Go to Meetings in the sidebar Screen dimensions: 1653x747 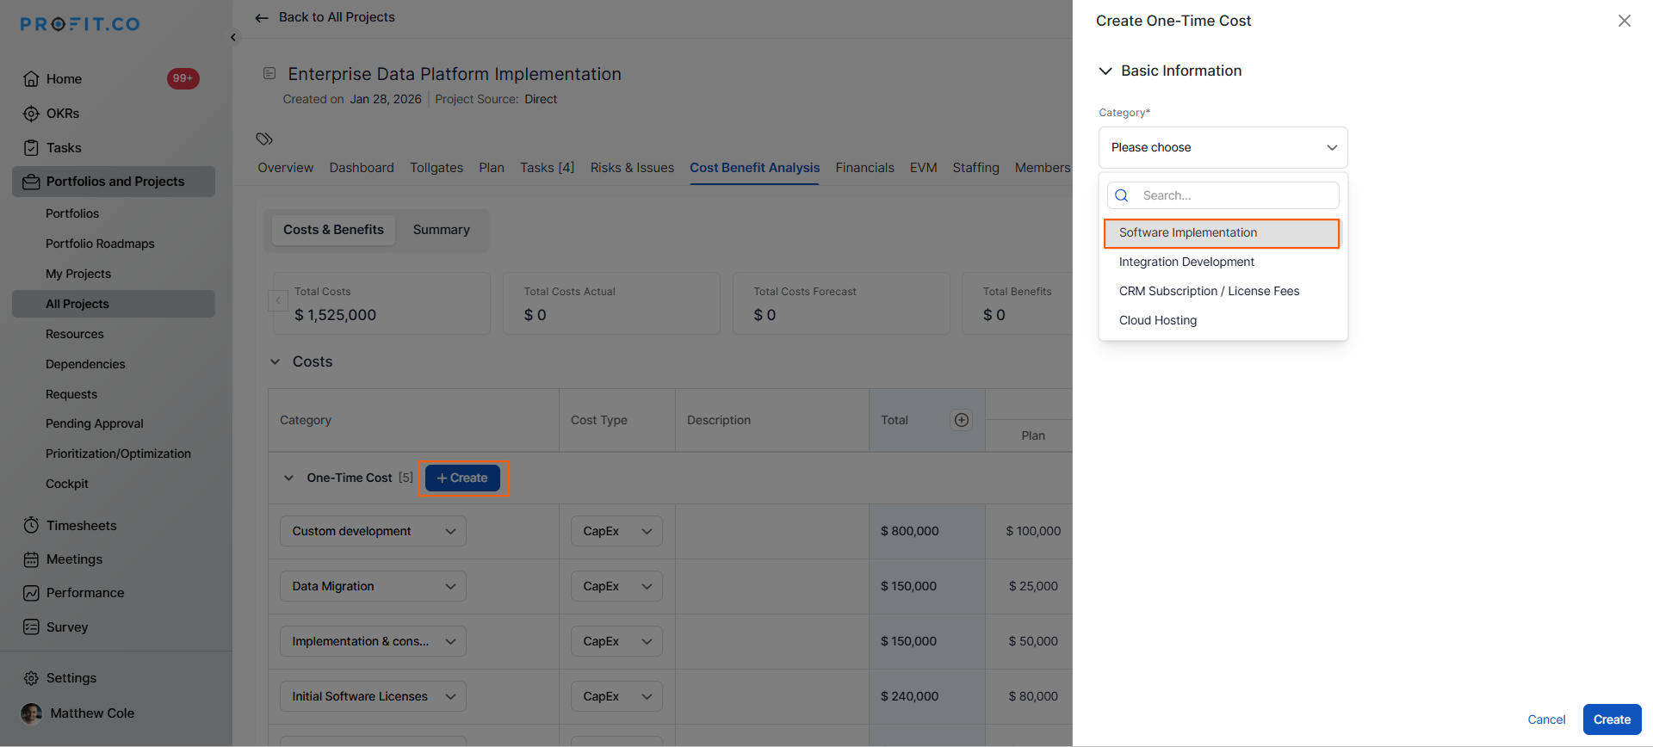point(74,559)
